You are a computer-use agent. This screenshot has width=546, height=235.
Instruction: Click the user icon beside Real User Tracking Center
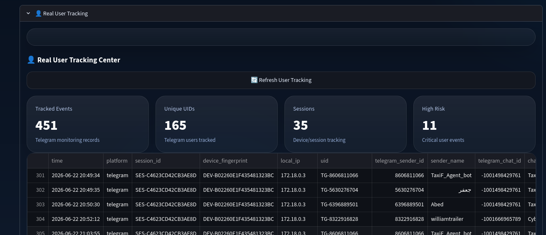31,60
